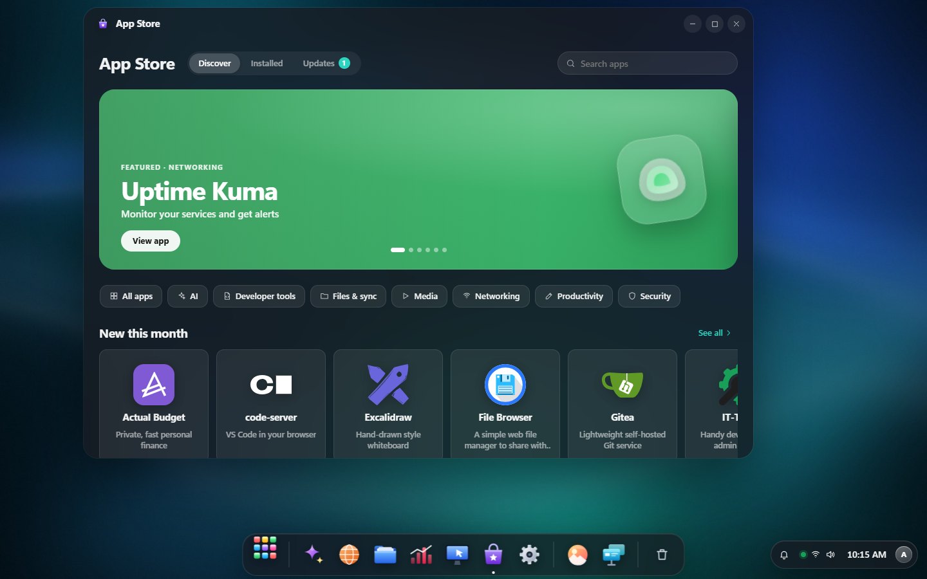Select the second carousel dot
The height and width of the screenshot is (579, 927).
tap(411, 250)
